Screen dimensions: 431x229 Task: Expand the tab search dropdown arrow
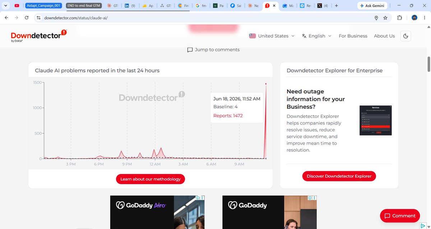tap(6, 6)
